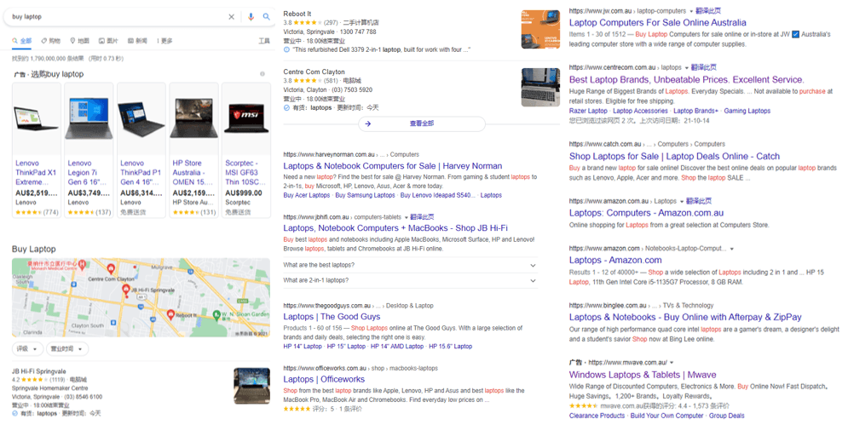Screen dimensions: 842x425
Task: Open the Lenovo ThinkPad X1 Extreme product image
Action: [x=36, y=119]
